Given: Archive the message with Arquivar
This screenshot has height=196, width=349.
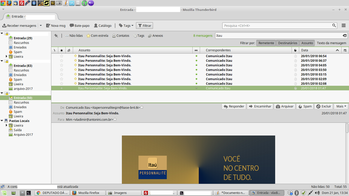Looking at the screenshot, I should (284, 106).
